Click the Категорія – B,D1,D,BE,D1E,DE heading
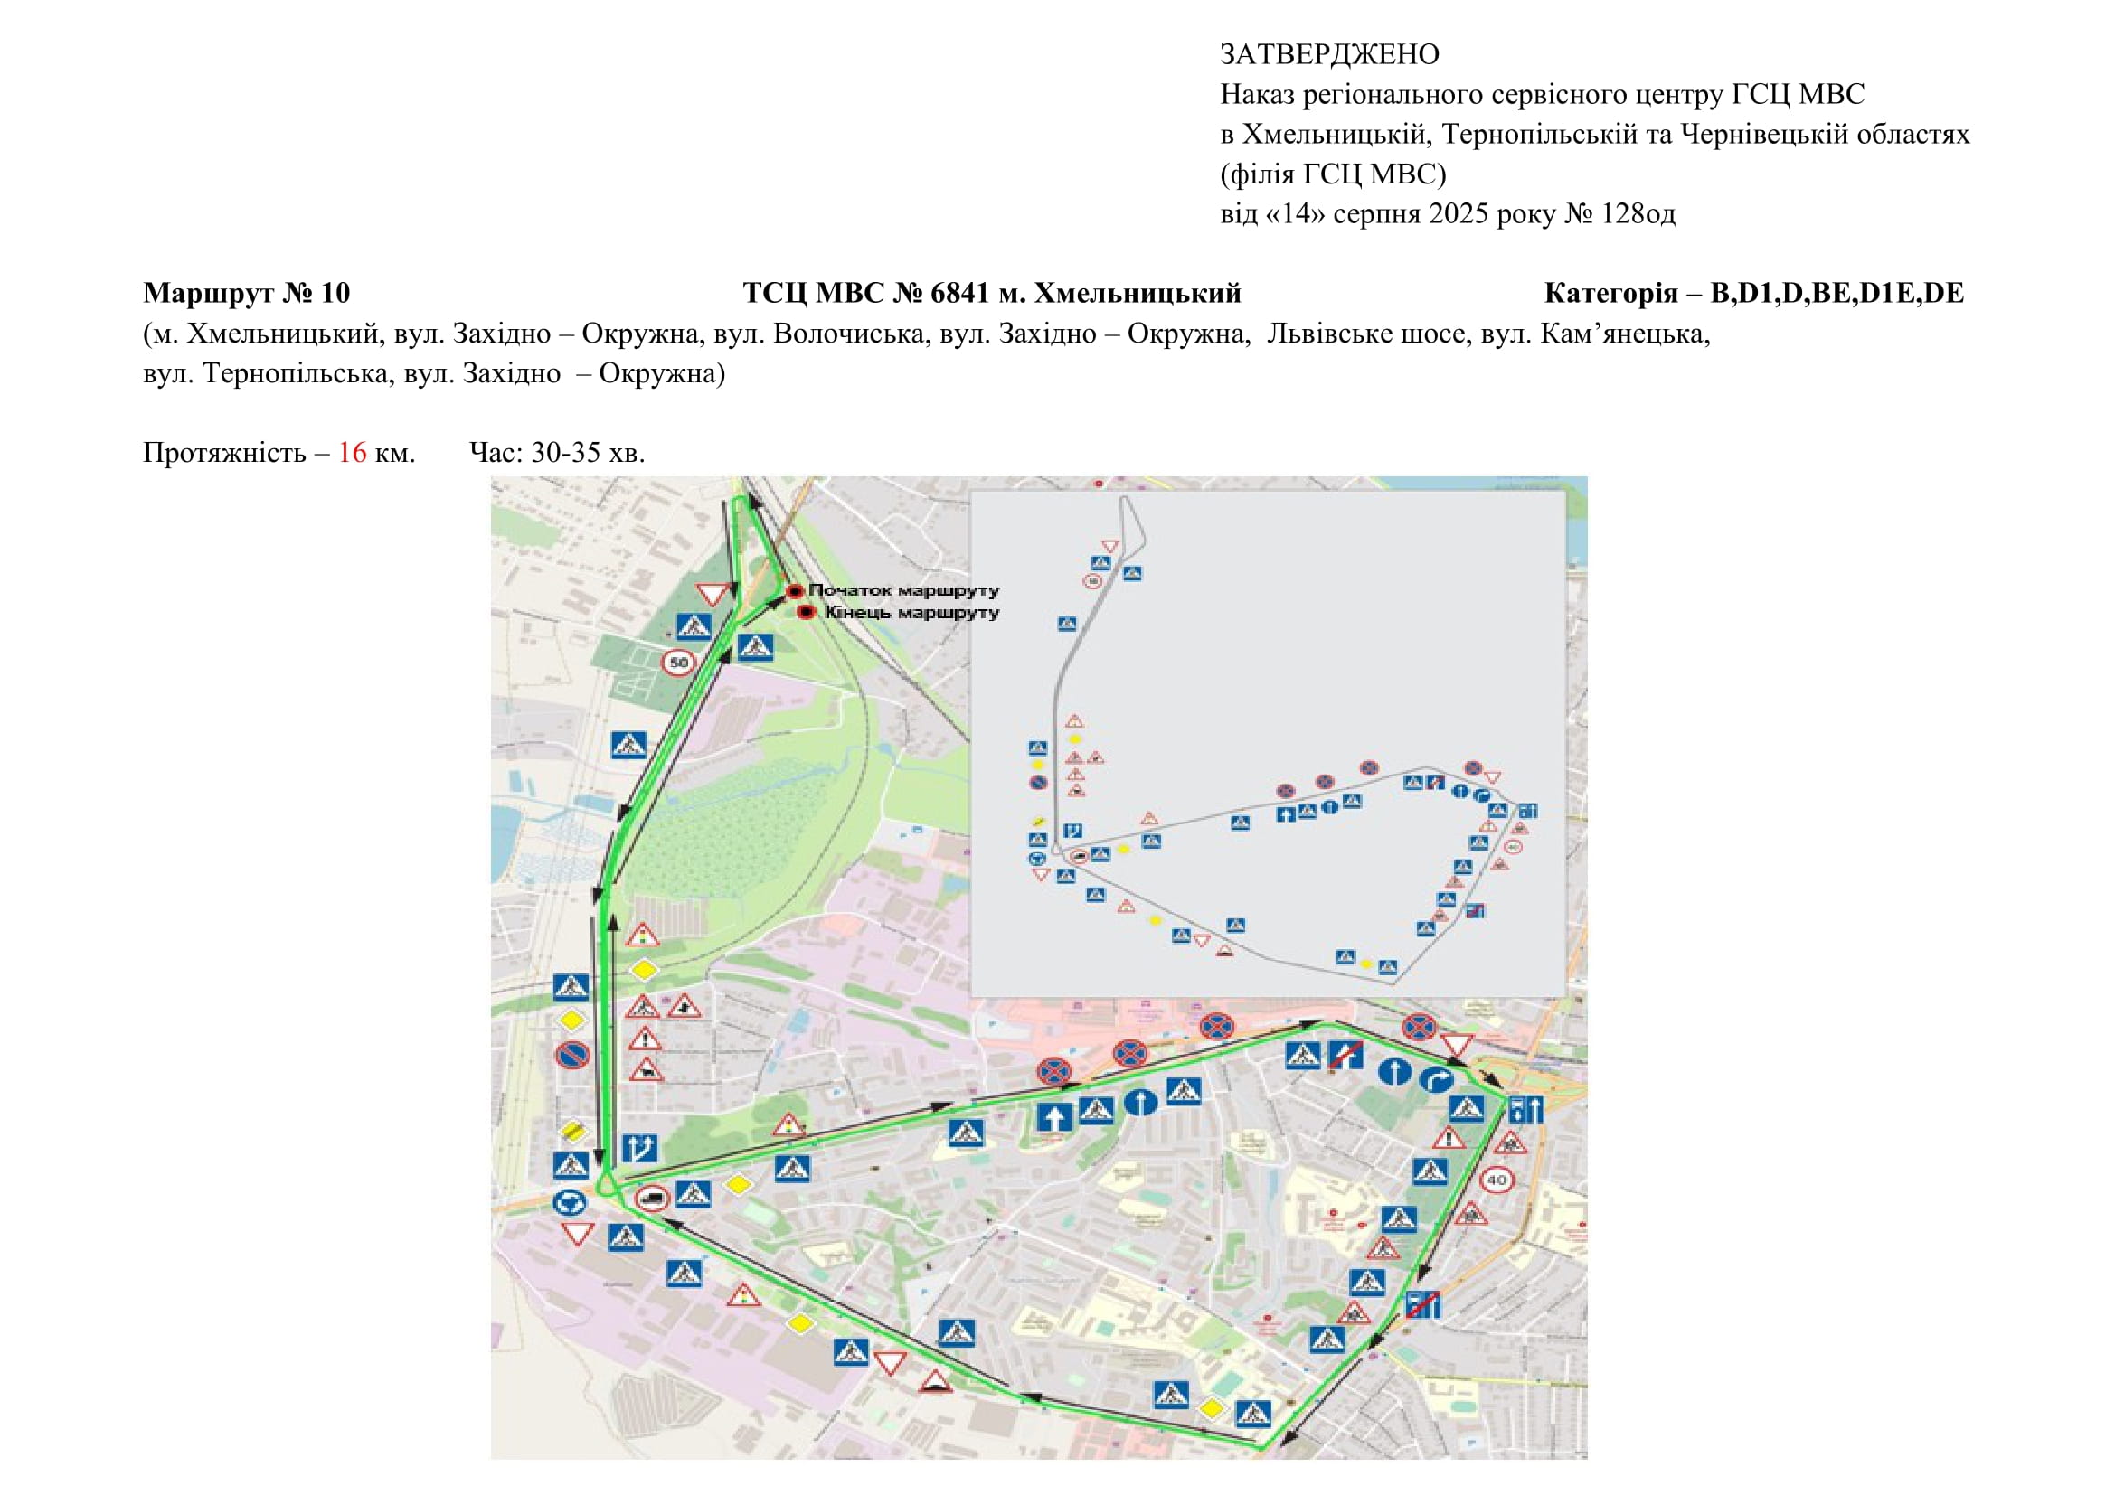Screen dimensions: 2115x1495 [x=1754, y=293]
